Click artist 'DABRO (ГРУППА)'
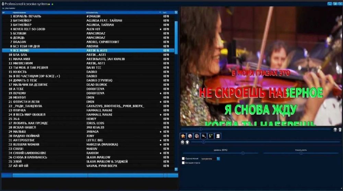The image size is (343, 191). [x=99, y=80]
